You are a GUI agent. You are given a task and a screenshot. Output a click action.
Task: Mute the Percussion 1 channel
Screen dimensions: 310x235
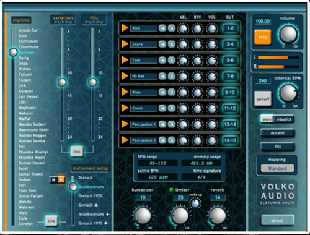162,124
